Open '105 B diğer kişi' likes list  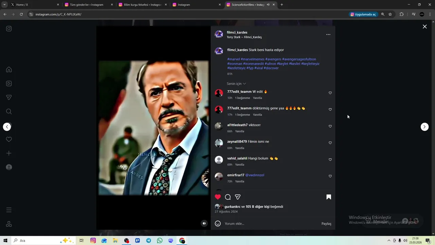click(258, 207)
